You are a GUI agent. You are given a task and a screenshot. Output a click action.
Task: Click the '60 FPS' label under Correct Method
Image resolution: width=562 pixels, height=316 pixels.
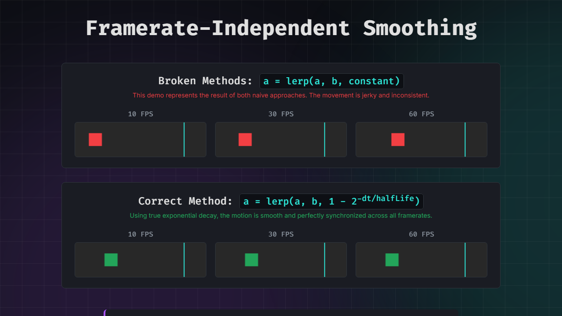(421, 234)
